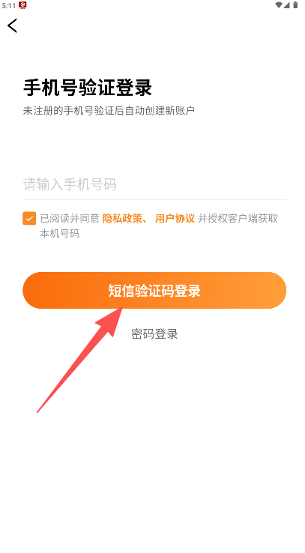Tap the 短信验证码登录 button
The width and height of the screenshot is (305, 553).
154,290
